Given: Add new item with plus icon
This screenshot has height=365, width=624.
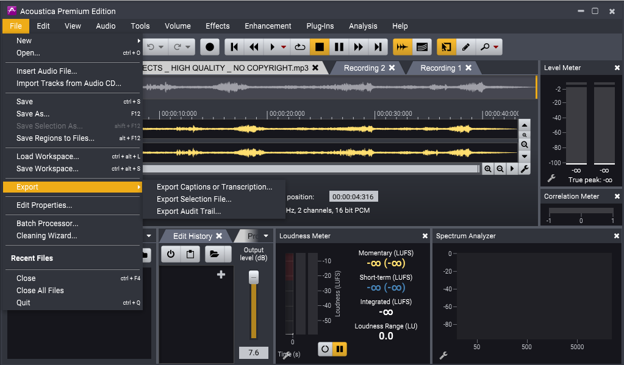Looking at the screenshot, I should 221,274.
